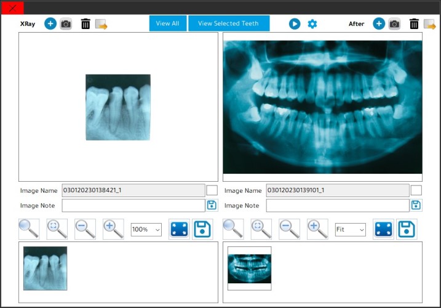Add a new XRay image with plus icon
The width and height of the screenshot is (441, 308).
click(x=50, y=24)
